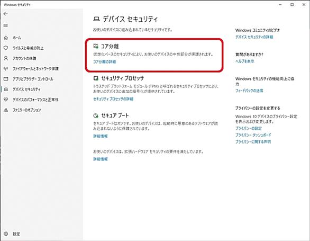Click the virus protection shield icon
This screenshot has width=310, height=241.
pyautogui.click(x=6, y=48)
